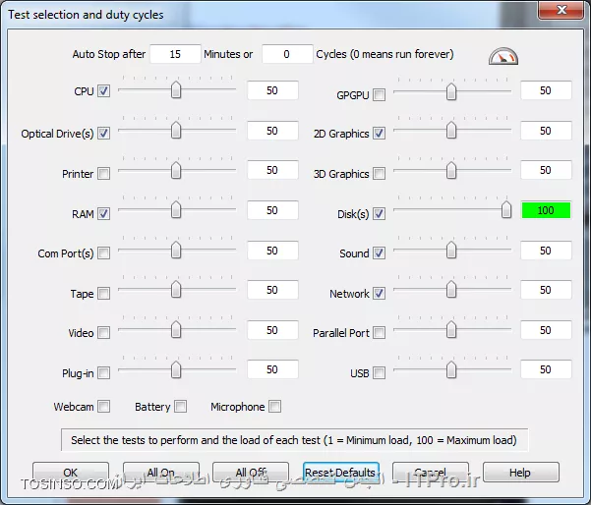This screenshot has height=505, width=591.
Task: Click the Cycles count input field
Action: (286, 54)
